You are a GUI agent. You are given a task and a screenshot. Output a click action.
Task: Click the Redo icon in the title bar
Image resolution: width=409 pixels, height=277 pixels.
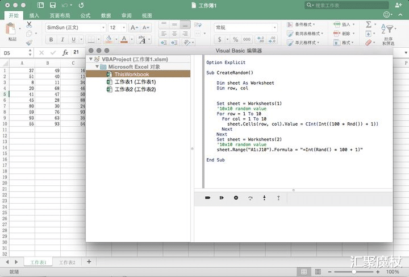pyautogui.click(x=81, y=5)
